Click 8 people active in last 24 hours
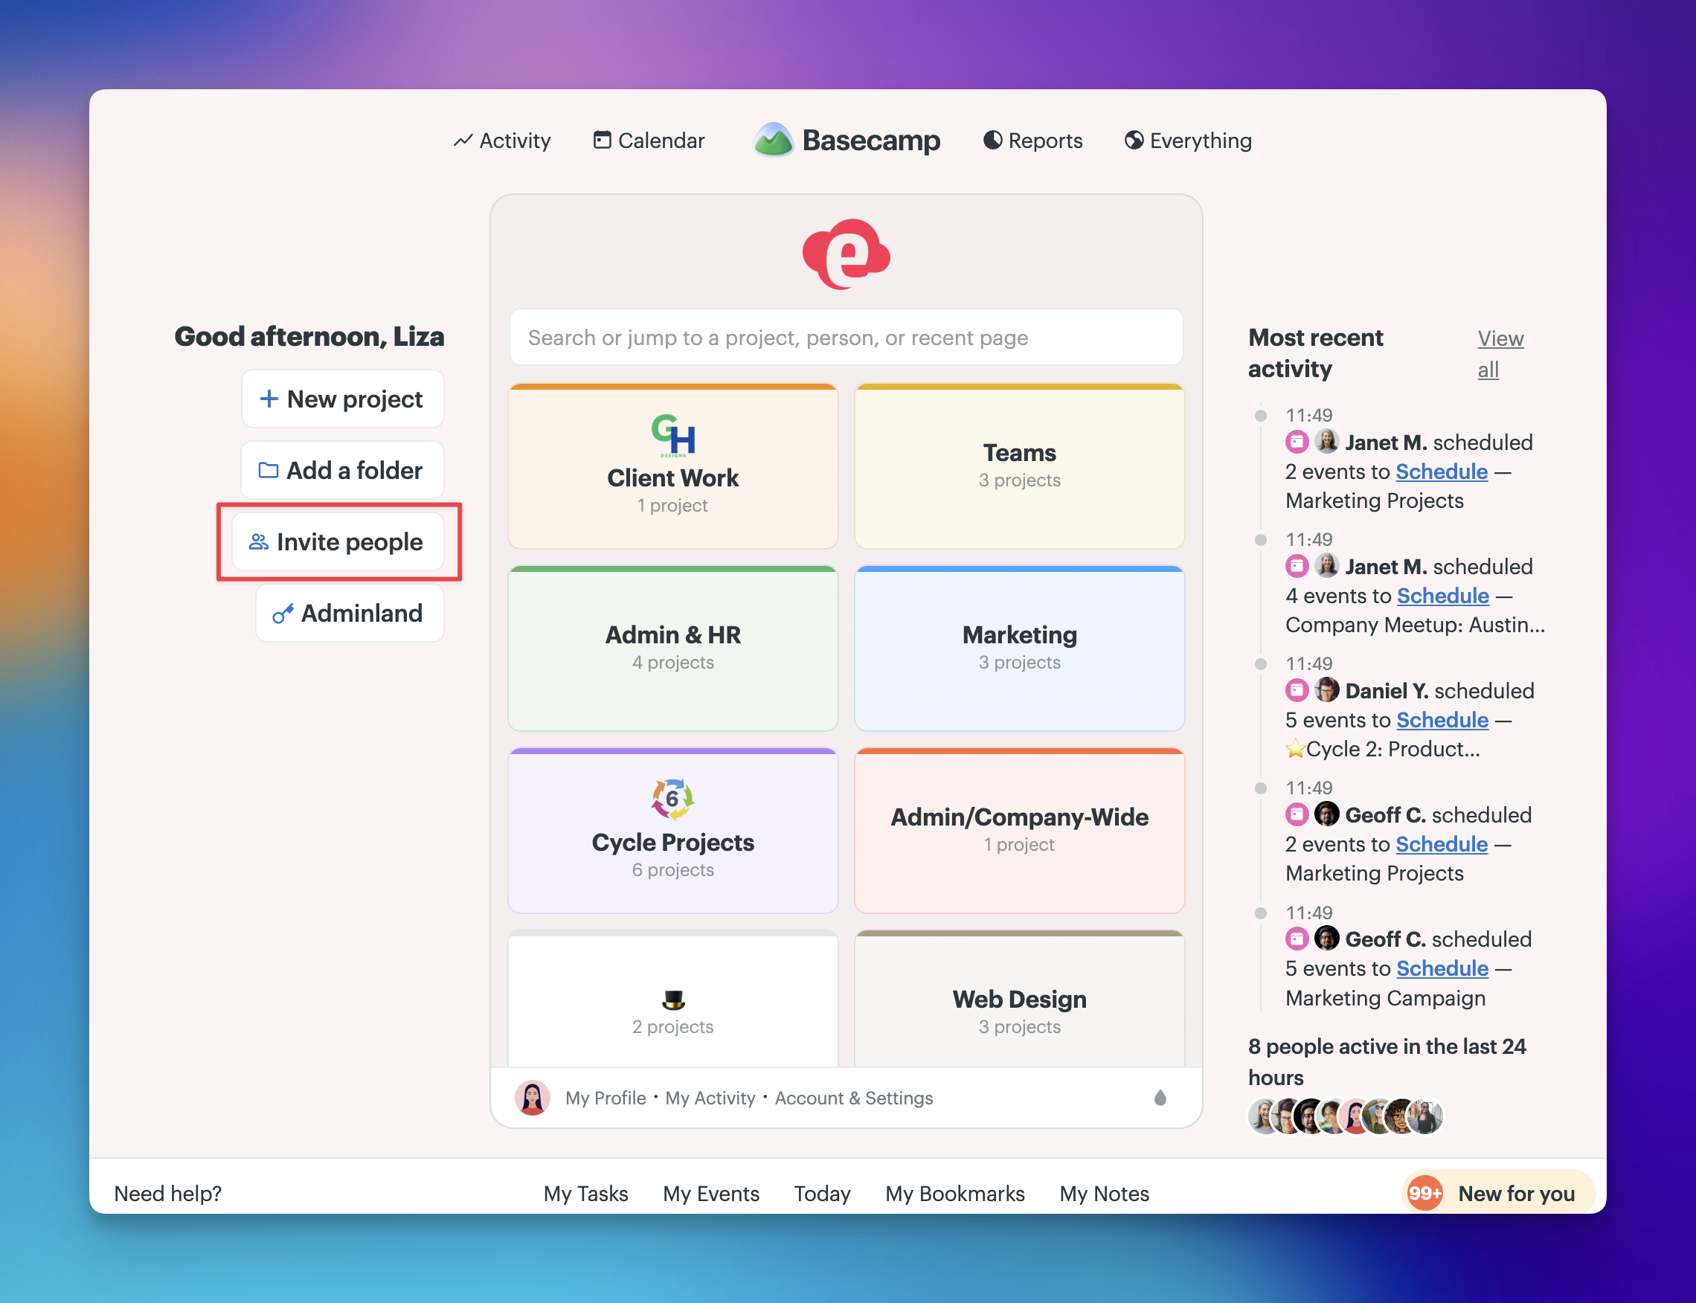 click(x=1387, y=1062)
